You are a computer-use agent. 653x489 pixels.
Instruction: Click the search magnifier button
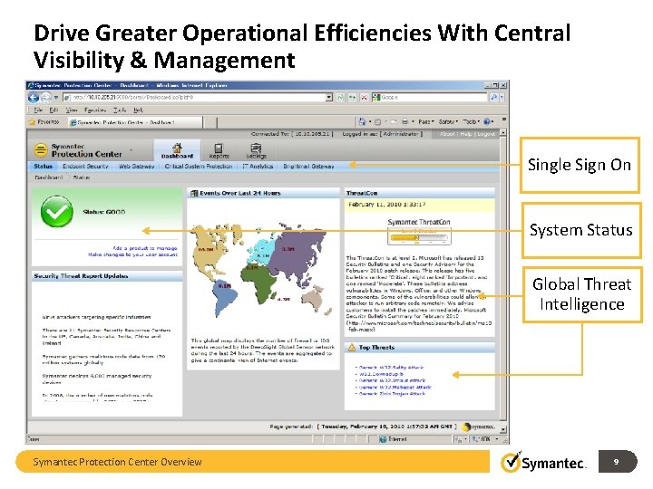click(x=493, y=97)
